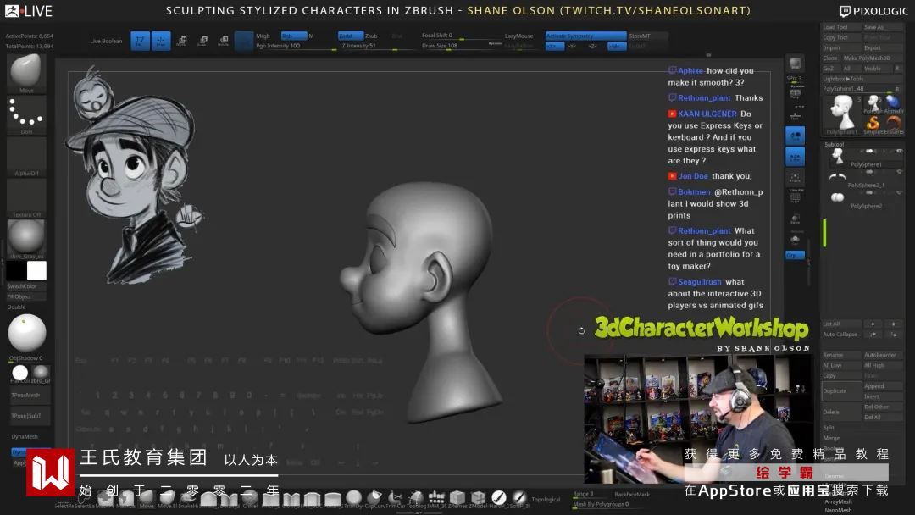Select the PolySphere2_1 subtool row
The width and height of the screenshot is (915, 515).
click(x=865, y=178)
